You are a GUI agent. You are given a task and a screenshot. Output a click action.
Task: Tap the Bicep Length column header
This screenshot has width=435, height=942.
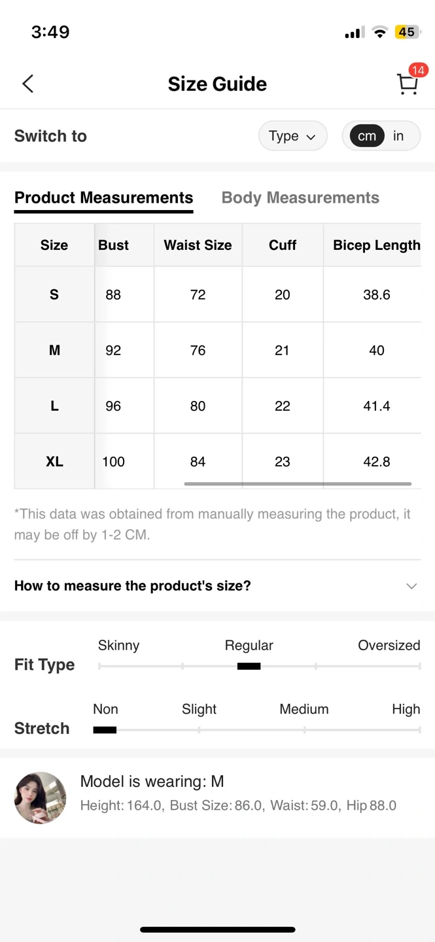click(376, 245)
